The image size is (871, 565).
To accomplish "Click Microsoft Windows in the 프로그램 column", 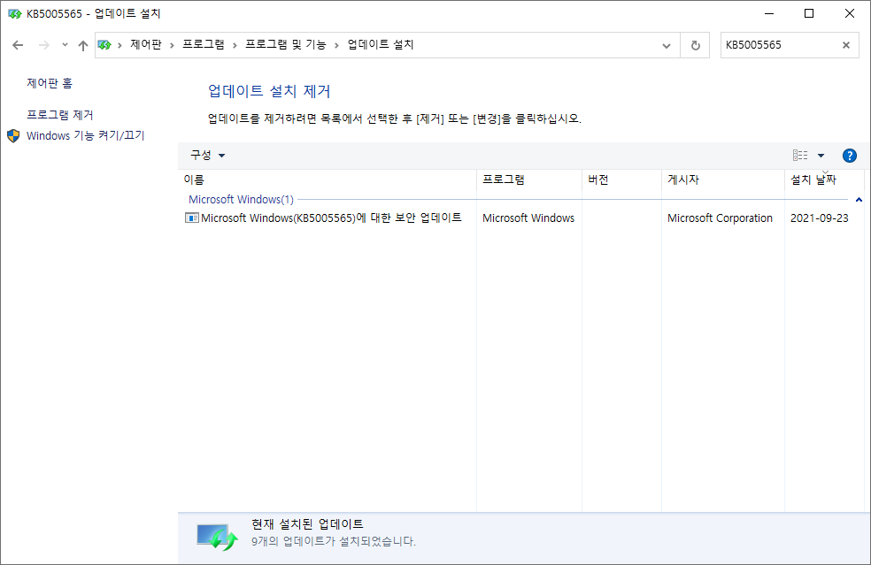I will tap(528, 218).
